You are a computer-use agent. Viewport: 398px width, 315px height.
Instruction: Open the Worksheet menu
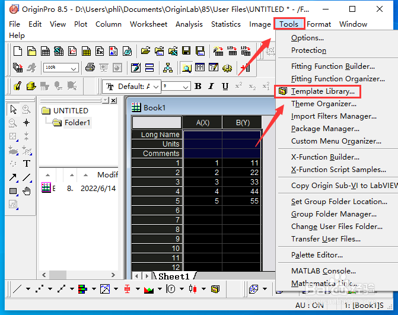point(148,24)
